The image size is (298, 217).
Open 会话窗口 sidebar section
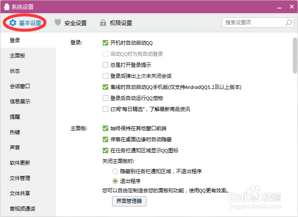[28, 86]
